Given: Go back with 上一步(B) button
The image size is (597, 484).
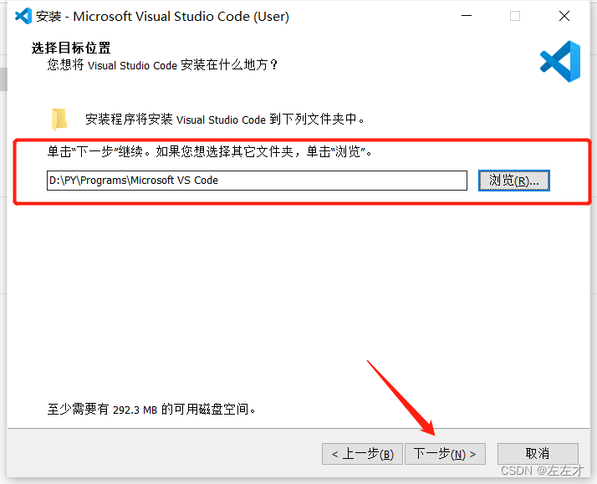Looking at the screenshot, I should pyautogui.click(x=362, y=454).
